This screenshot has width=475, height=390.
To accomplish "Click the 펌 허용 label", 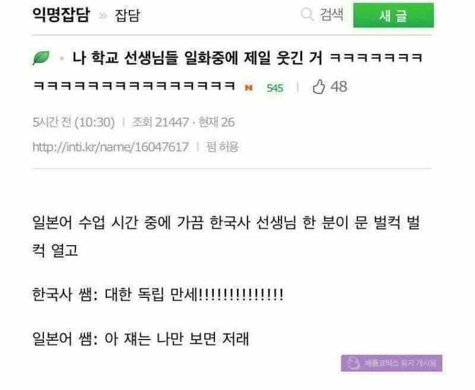I will [x=222, y=147].
